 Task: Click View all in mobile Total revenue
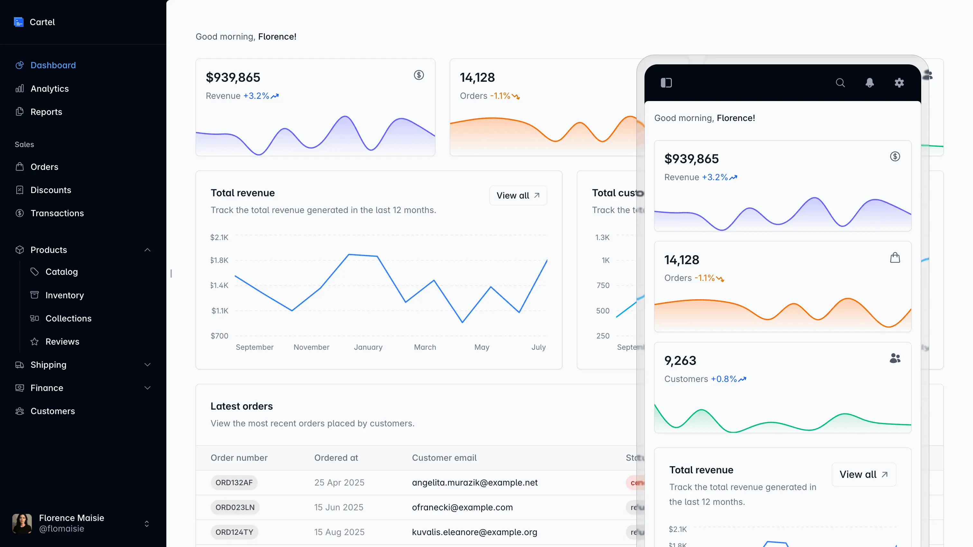864,475
